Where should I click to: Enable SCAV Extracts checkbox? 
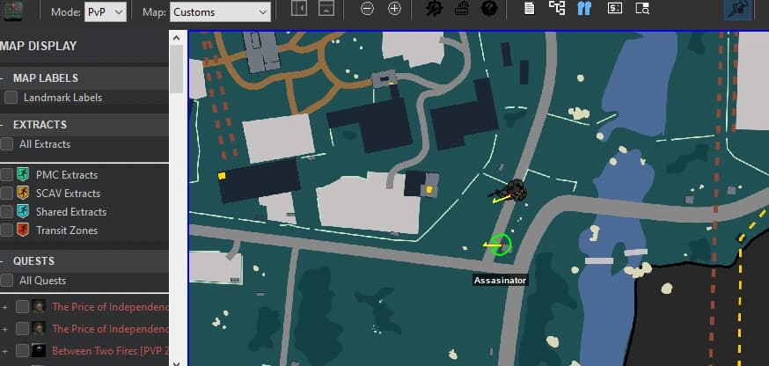6,194
